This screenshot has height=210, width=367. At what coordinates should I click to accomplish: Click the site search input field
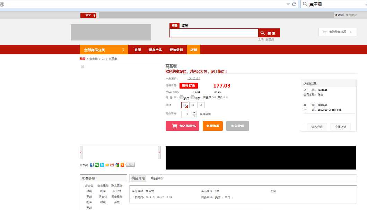(214, 33)
